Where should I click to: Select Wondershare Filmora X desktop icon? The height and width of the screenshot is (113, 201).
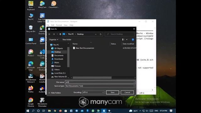(x=31, y=78)
